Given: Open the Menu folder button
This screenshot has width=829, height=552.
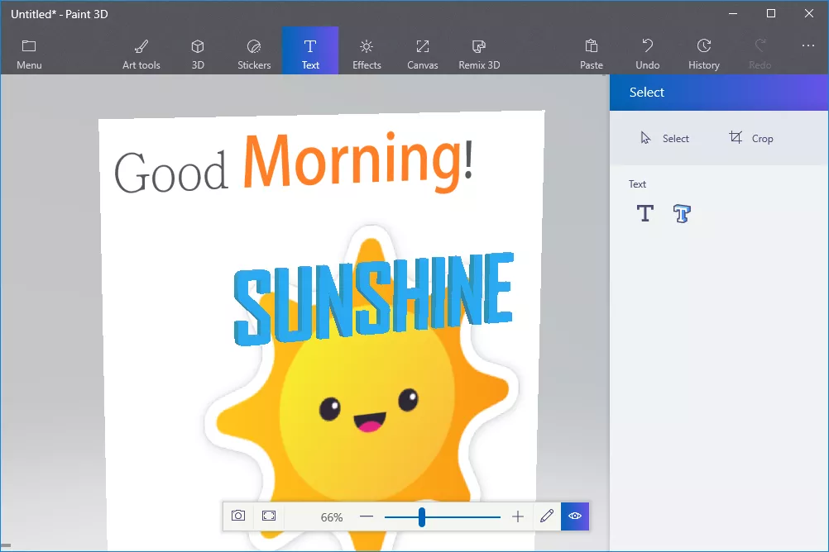Looking at the screenshot, I should tap(29, 54).
